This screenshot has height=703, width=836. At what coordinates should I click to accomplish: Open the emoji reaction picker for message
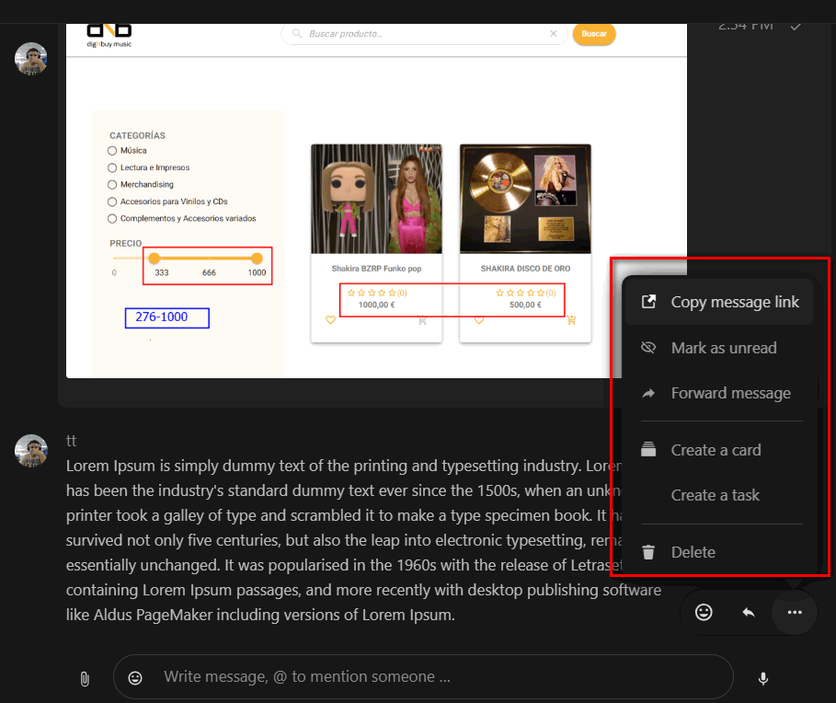pyautogui.click(x=704, y=612)
